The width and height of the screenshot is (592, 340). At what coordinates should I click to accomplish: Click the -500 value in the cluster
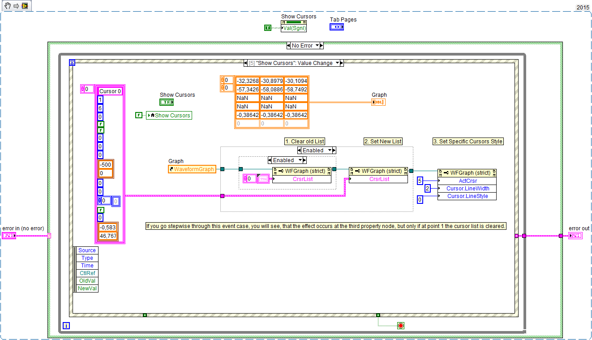coord(106,164)
